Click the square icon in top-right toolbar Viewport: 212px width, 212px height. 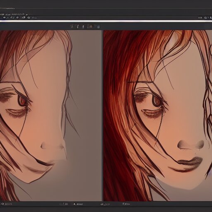(x=206, y=18)
